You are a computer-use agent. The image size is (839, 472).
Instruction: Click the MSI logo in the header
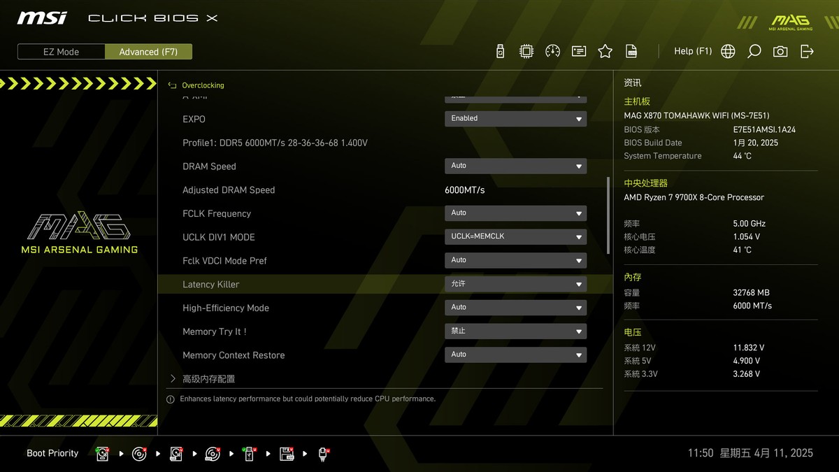point(42,17)
